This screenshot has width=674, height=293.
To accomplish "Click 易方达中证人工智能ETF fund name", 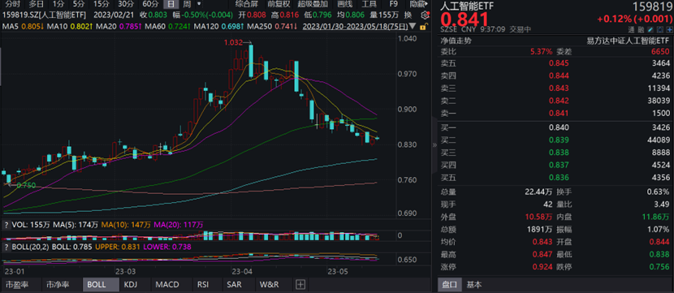I will [629, 41].
